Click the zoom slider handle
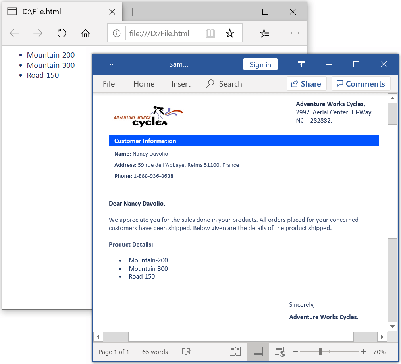The width and height of the screenshot is (401, 364). click(320, 352)
